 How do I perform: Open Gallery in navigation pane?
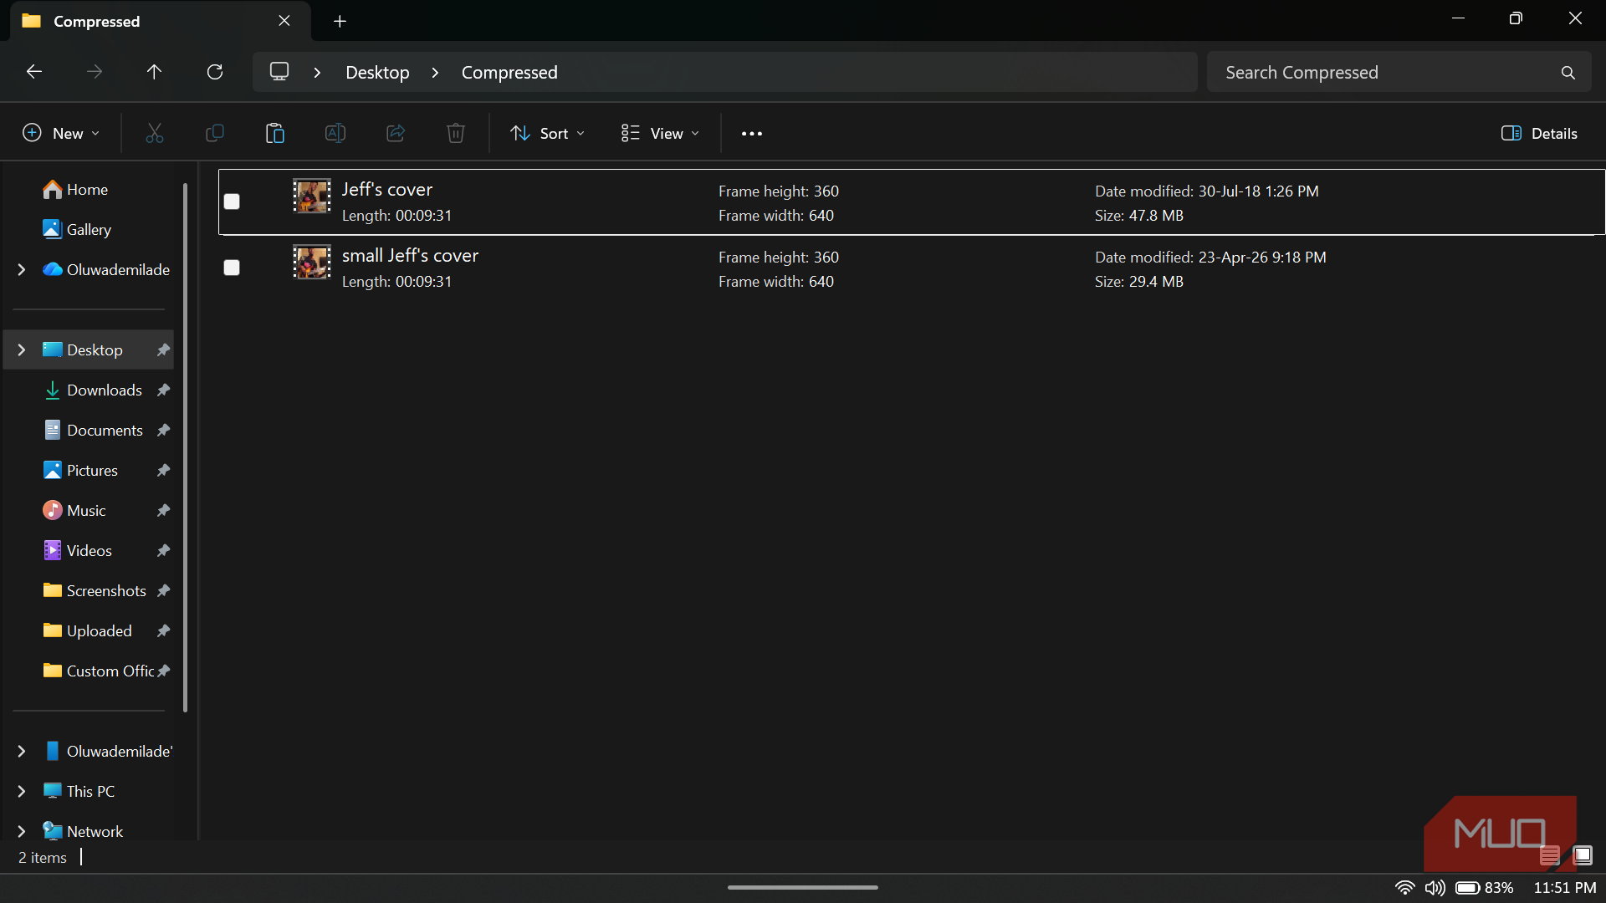(x=89, y=230)
